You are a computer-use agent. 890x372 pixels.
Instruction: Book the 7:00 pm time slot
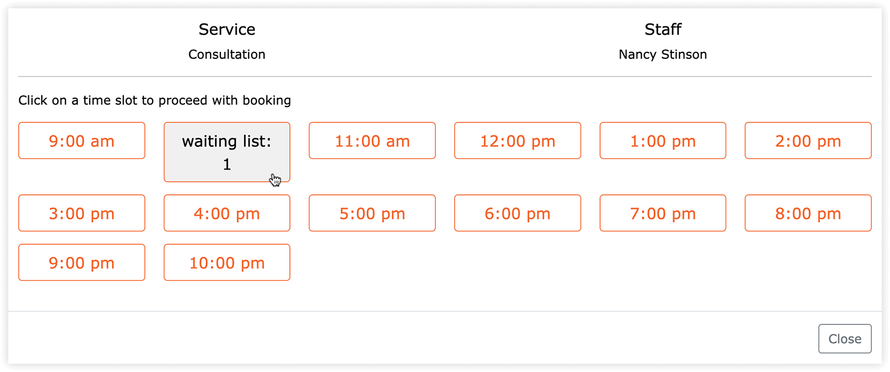[663, 213]
